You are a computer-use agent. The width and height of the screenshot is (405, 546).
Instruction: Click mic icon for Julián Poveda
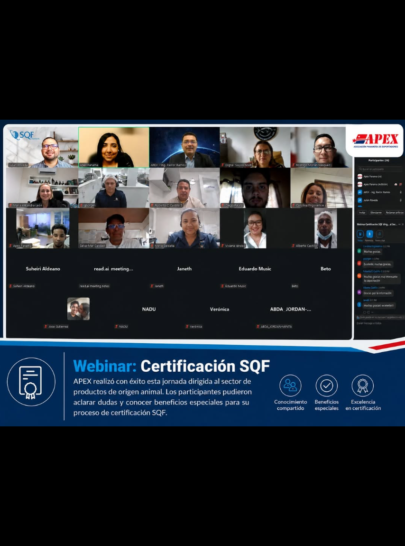click(x=400, y=200)
